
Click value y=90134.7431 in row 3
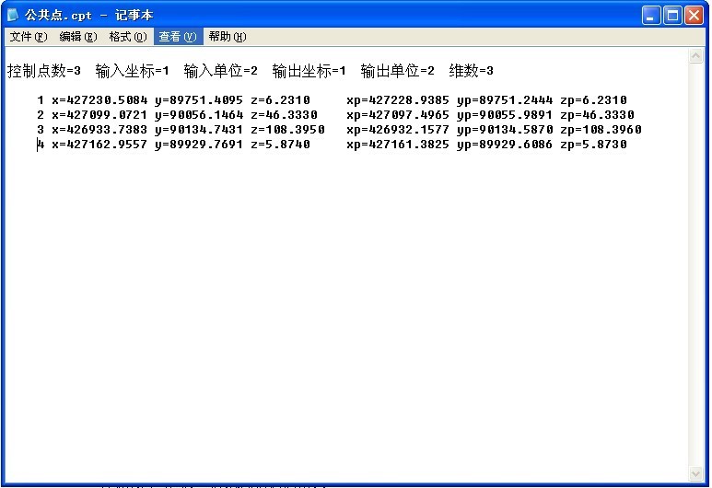click(199, 130)
